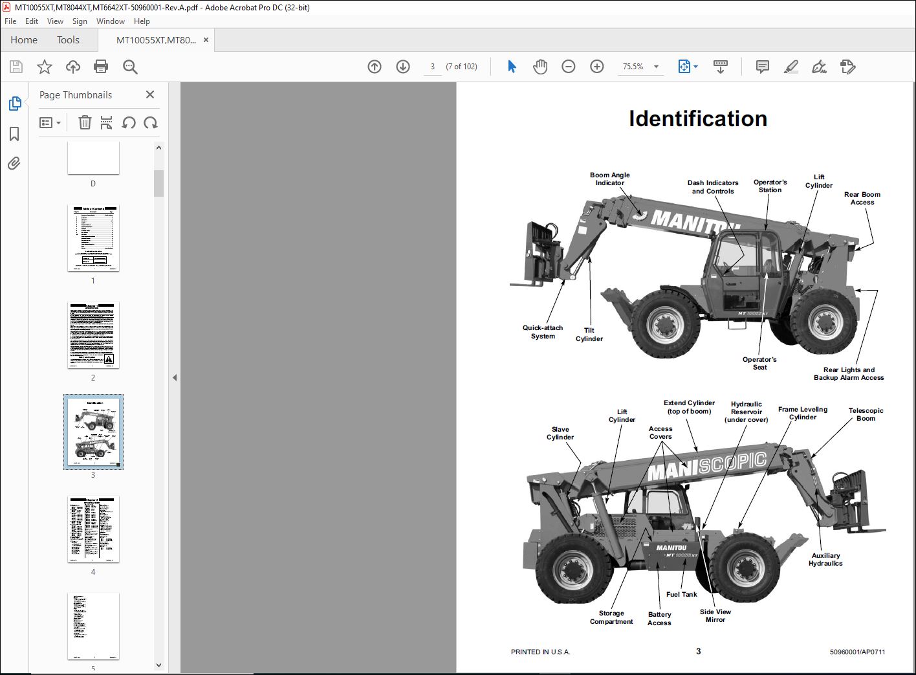Viewport: 916px width, 675px height.
Task: Select the MT10055XT document tab
Action: (156, 40)
